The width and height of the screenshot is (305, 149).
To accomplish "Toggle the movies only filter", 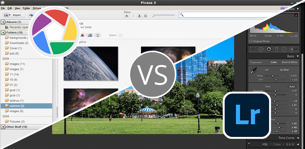I will pyautogui.click(x=145, y=16).
